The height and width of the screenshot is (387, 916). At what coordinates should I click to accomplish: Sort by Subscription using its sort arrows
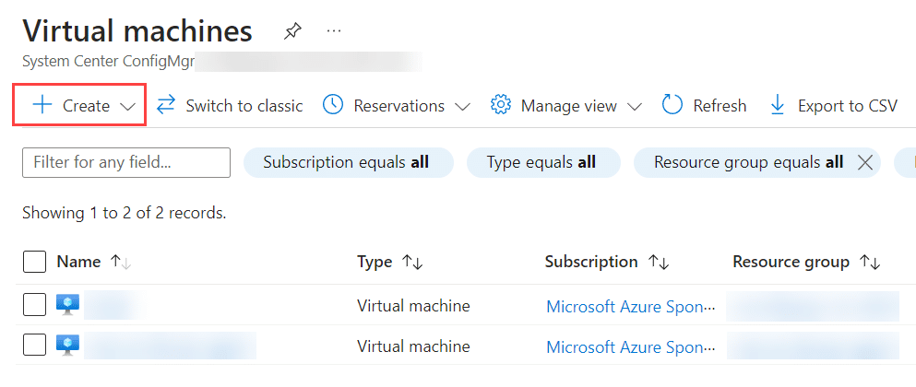point(659,263)
